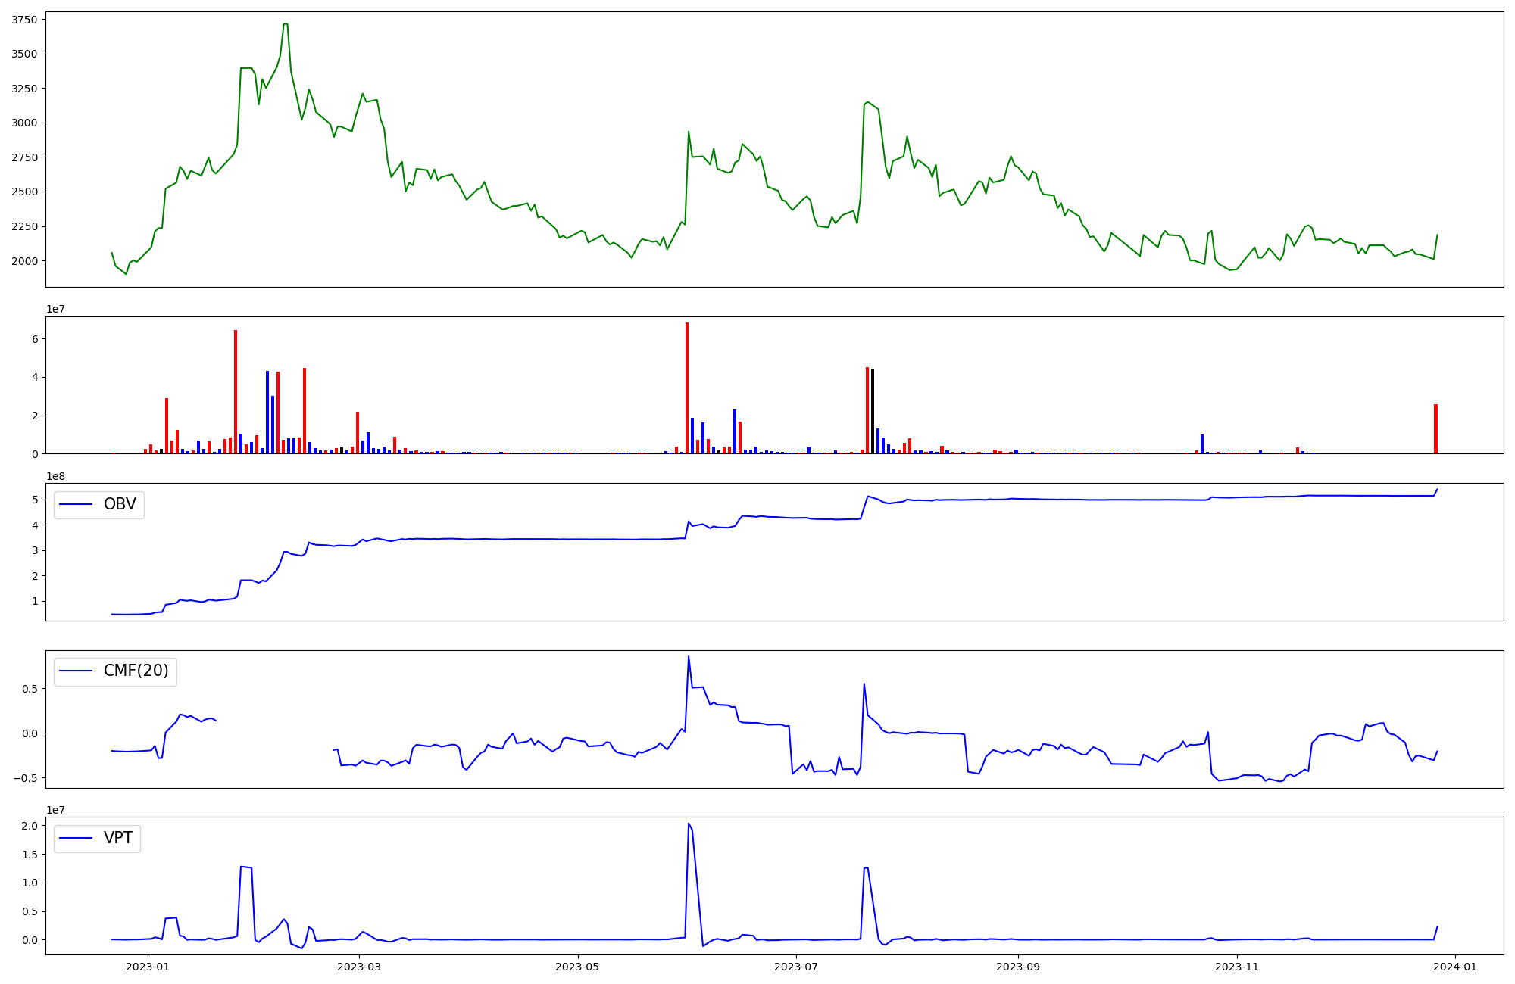This screenshot has width=1515, height=984.
Task: Click the black volume bar in July
Action: 873,411
